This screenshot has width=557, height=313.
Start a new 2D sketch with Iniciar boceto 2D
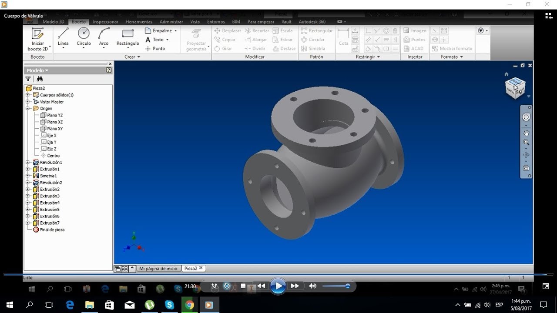[x=38, y=40]
